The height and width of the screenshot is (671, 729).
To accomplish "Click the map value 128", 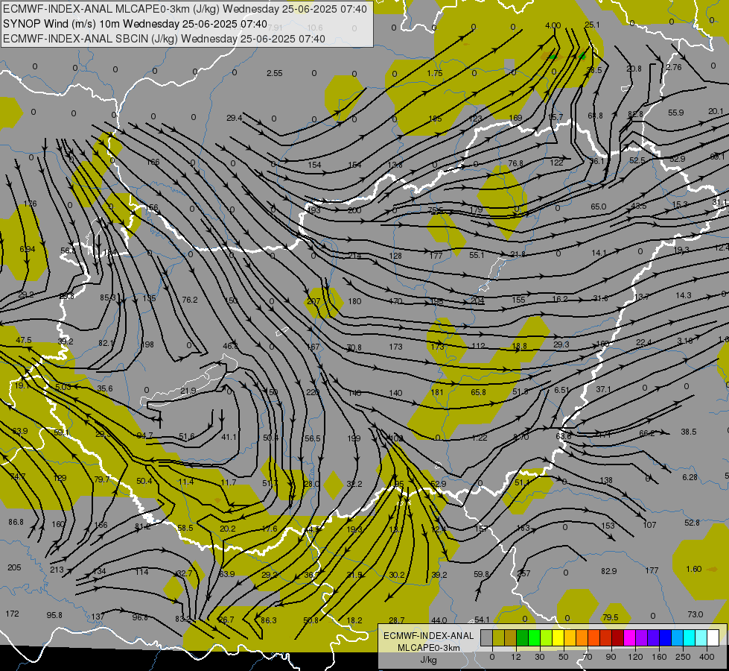I will click(x=395, y=256).
